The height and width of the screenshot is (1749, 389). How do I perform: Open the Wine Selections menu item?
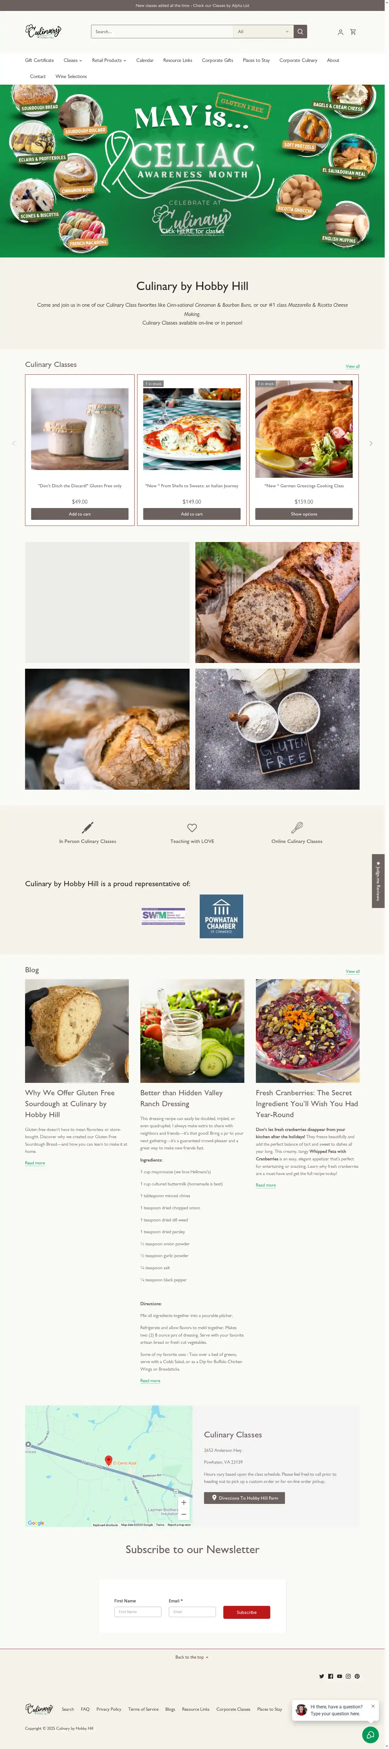pyautogui.click(x=71, y=77)
